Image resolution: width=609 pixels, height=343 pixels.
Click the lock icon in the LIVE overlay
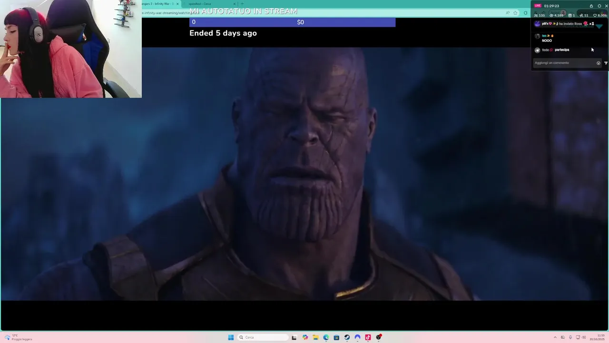591,6
